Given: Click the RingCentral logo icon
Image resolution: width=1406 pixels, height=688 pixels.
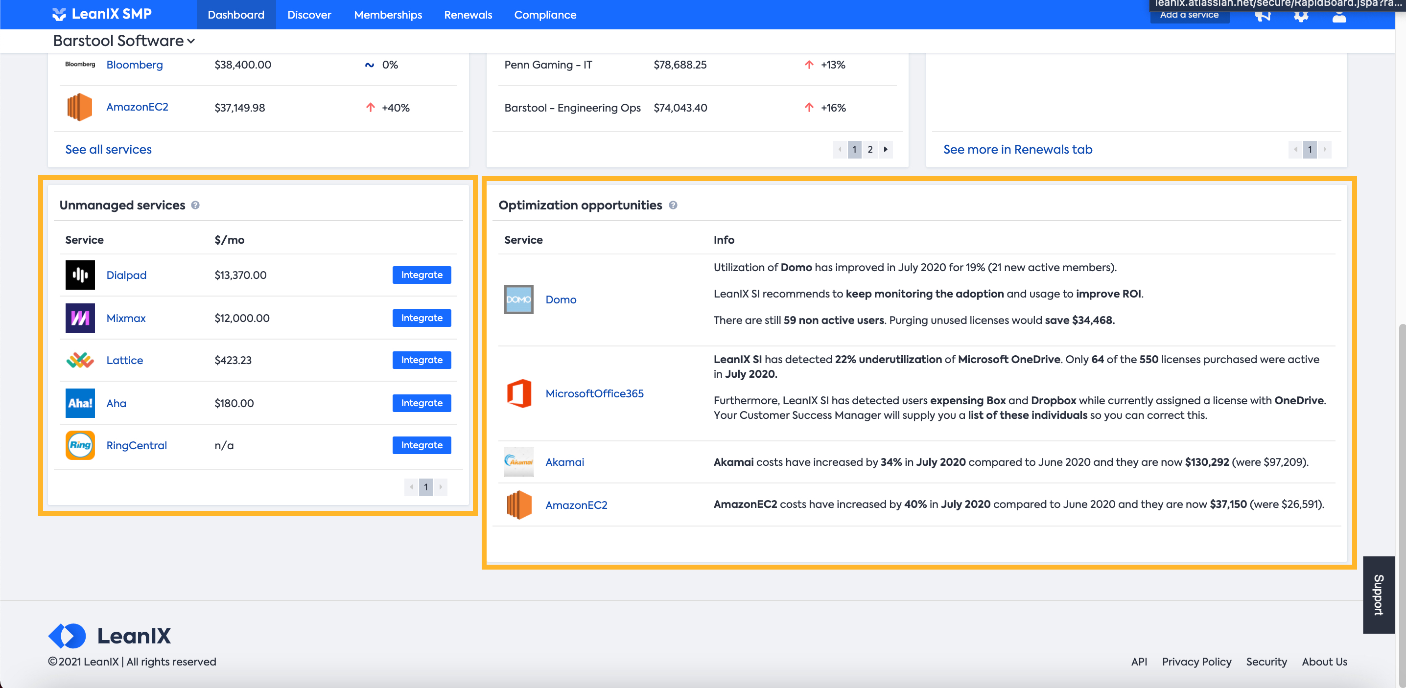Looking at the screenshot, I should (x=80, y=445).
